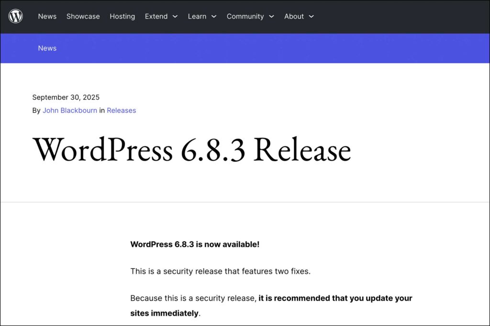
Task: Select News in the blue sub-header bar
Action: tap(47, 48)
